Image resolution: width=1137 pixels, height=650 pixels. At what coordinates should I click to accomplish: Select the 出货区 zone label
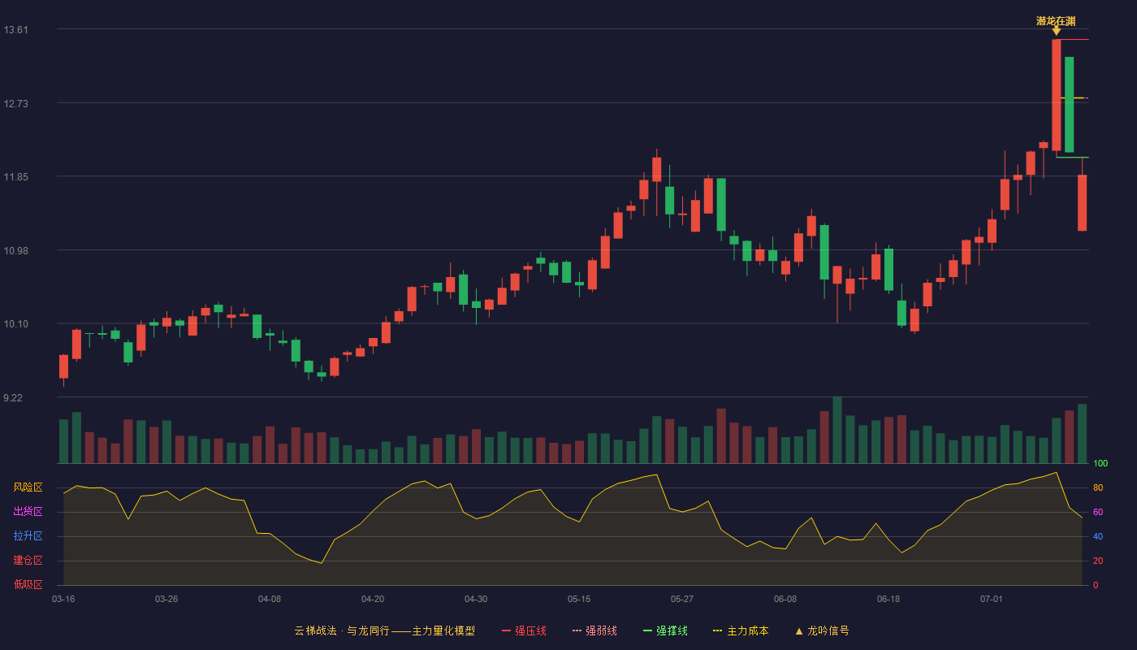[x=28, y=512]
